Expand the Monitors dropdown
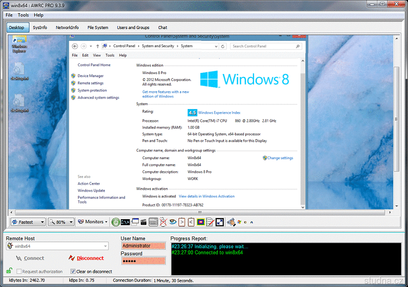The width and height of the screenshot is (408, 287). (92, 222)
